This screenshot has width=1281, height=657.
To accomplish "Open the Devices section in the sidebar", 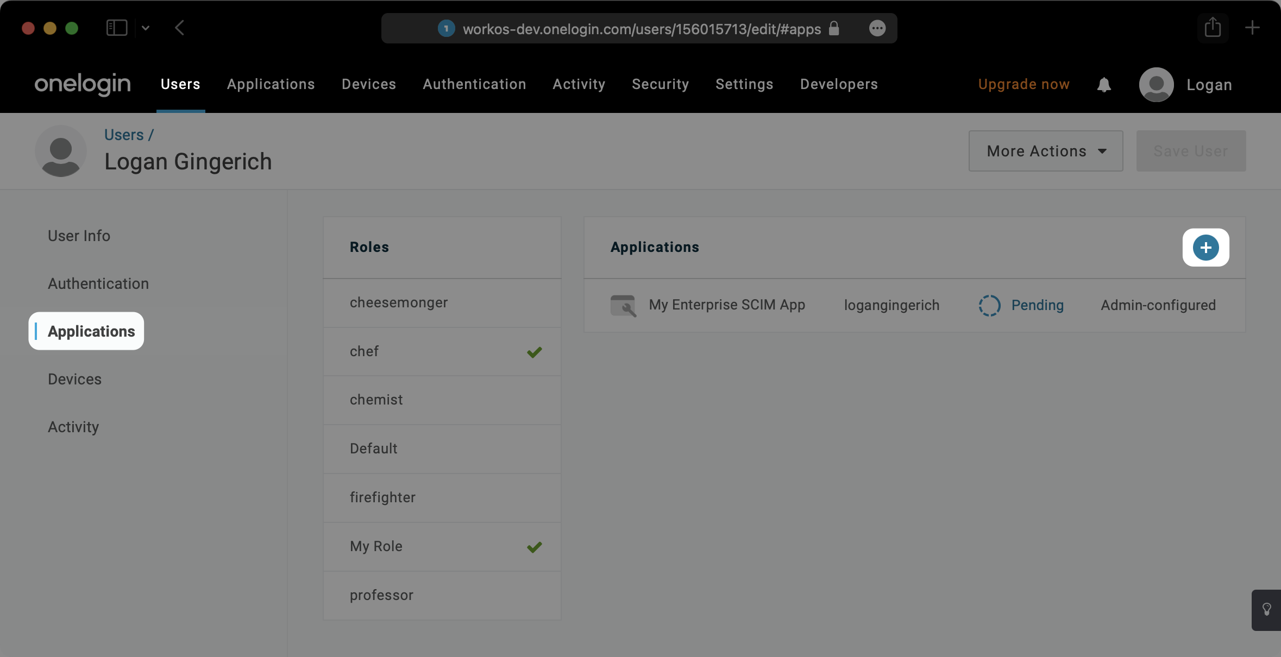I will [74, 379].
